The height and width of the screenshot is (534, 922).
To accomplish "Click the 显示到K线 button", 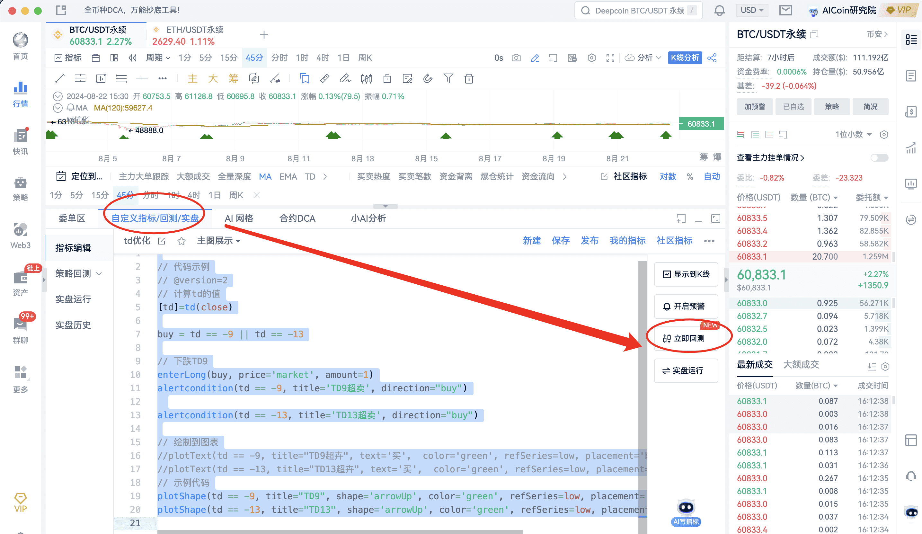I will pos(686,274).
